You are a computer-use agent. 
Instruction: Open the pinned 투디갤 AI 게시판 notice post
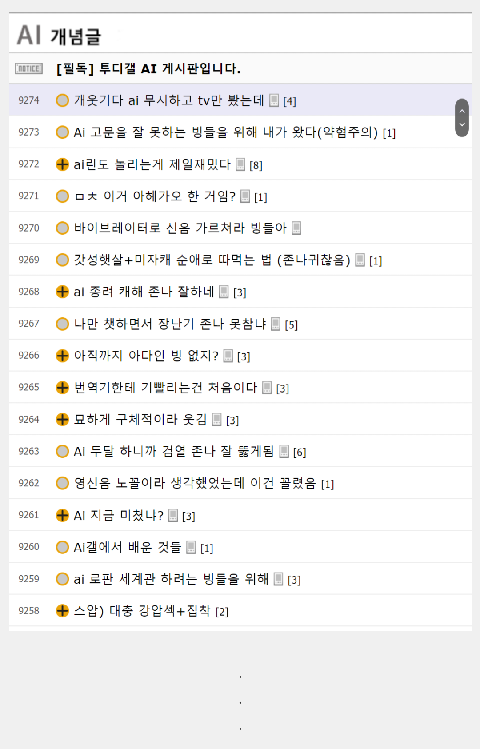(x=148, y=68)
